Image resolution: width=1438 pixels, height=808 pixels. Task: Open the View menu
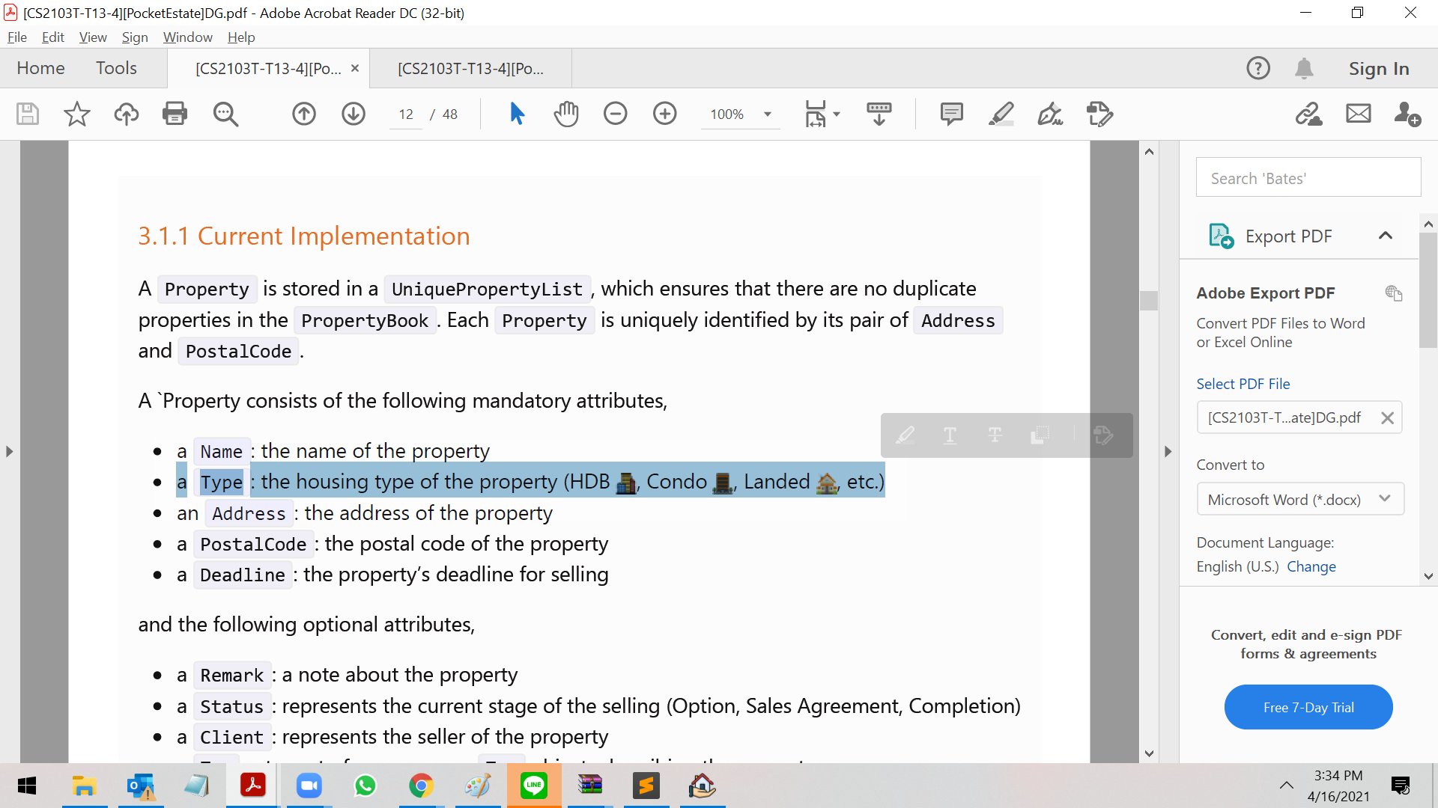[92, 37]
